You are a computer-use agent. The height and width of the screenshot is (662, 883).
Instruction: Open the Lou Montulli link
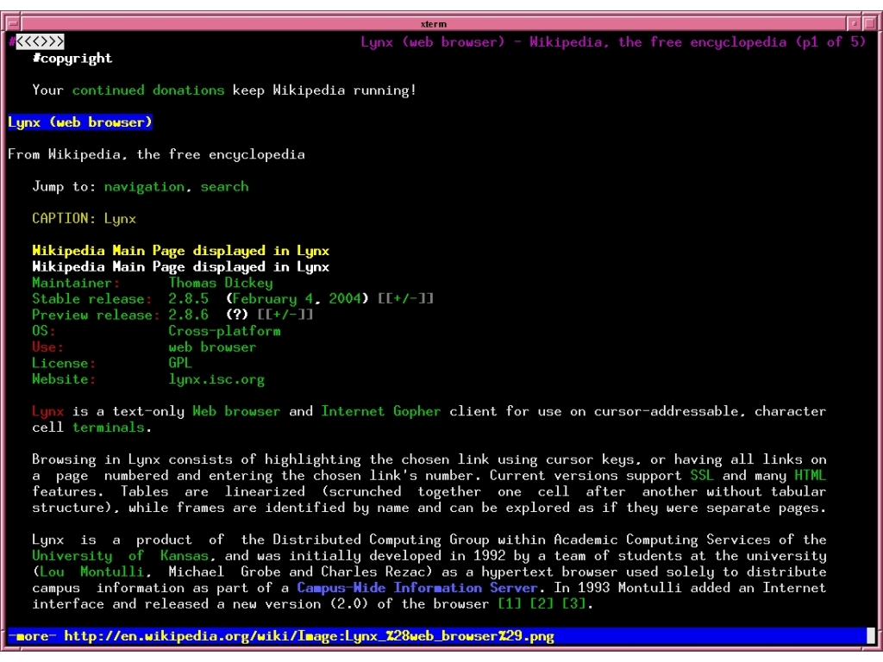pos(91,572)
